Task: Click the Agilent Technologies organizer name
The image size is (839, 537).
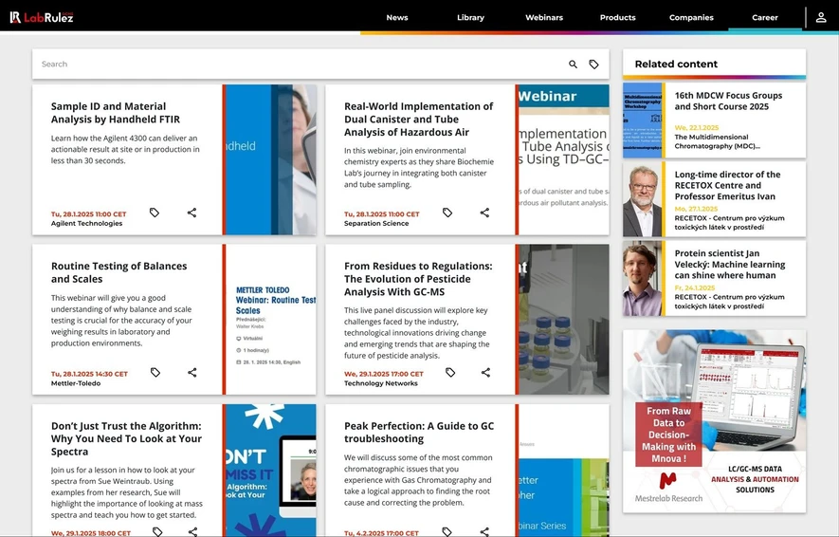Action: click(x=86, y=223)
